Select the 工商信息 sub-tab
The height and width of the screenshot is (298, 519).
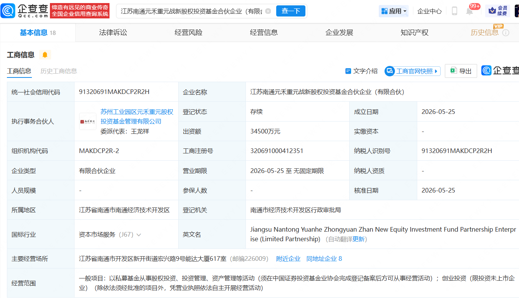(19, 71)
